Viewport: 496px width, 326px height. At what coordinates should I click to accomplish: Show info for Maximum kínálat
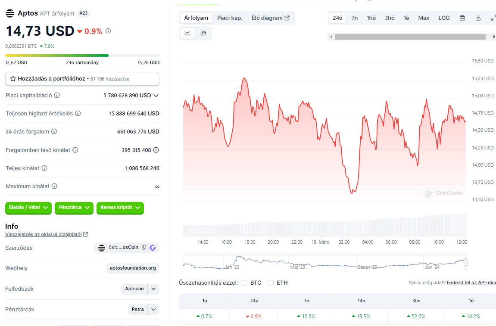tap(54, 186)
